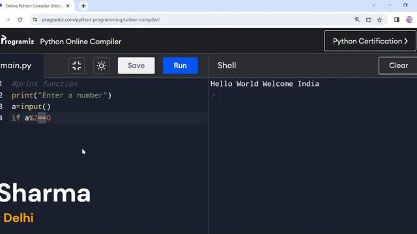Click the Save button
The image size is (417, 234).
tap(136, 66)
